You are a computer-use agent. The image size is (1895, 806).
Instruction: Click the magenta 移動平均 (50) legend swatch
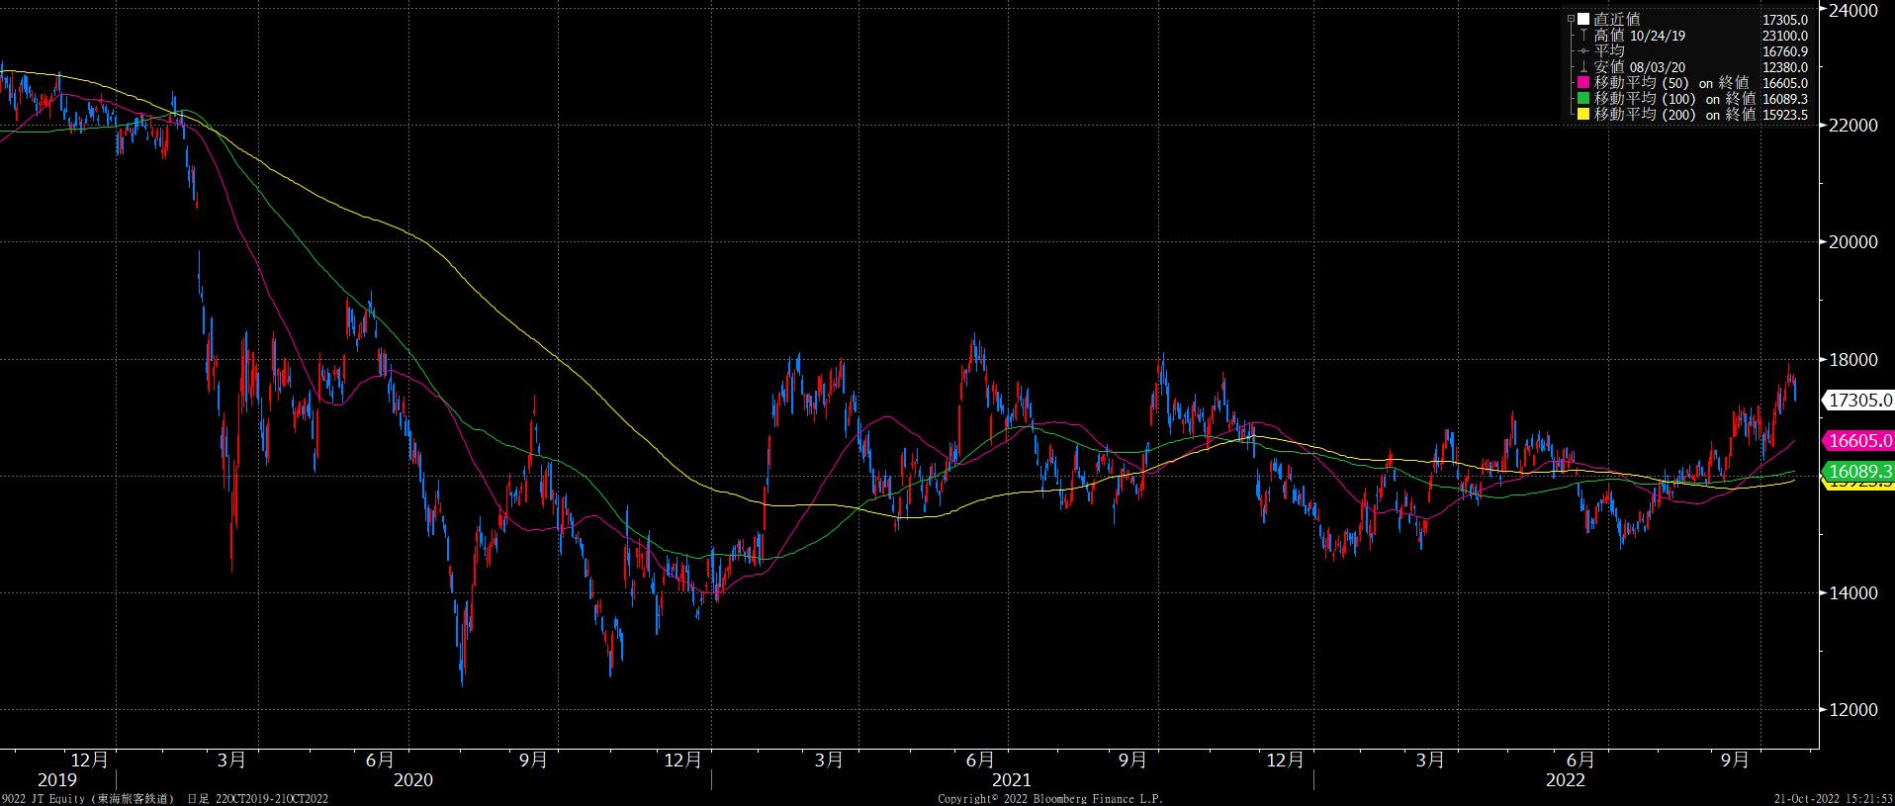1583,83
